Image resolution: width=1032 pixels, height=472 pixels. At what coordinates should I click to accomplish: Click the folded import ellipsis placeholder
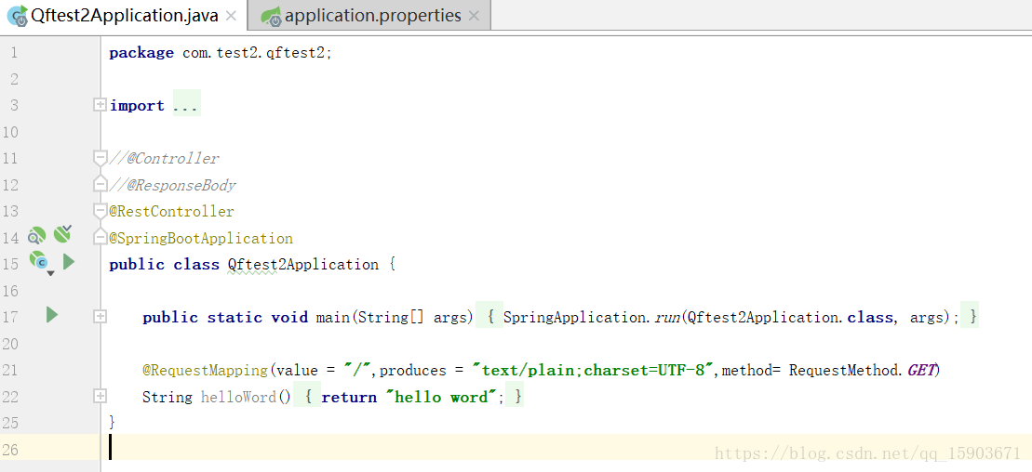point(186,105)
